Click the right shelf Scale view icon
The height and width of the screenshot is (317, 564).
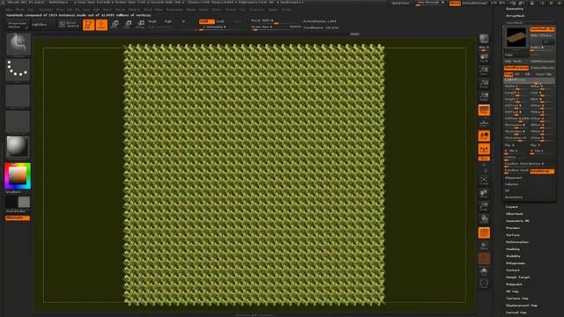click(484, 207)
